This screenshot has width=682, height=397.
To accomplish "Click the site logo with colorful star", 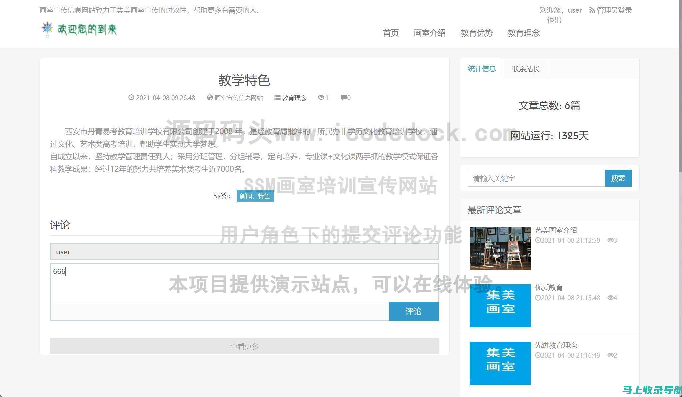I will point(79,30).
